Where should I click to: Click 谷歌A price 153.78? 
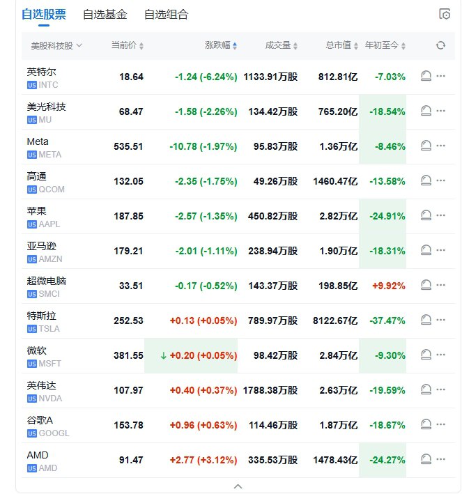128,425
